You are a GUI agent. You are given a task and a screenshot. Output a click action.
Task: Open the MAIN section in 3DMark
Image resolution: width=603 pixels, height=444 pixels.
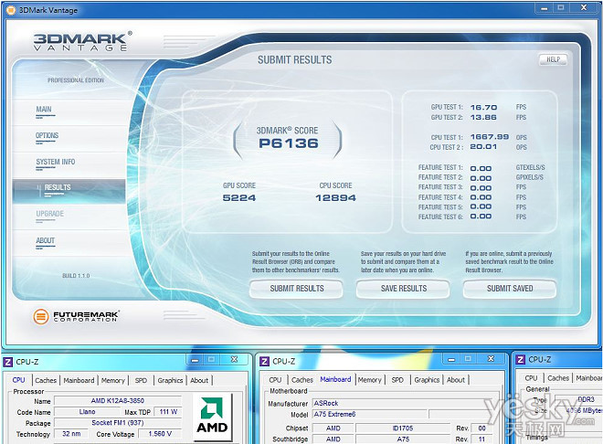click(44, 110)
